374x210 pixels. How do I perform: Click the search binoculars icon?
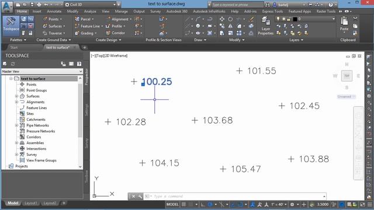[x=268, y=5]
